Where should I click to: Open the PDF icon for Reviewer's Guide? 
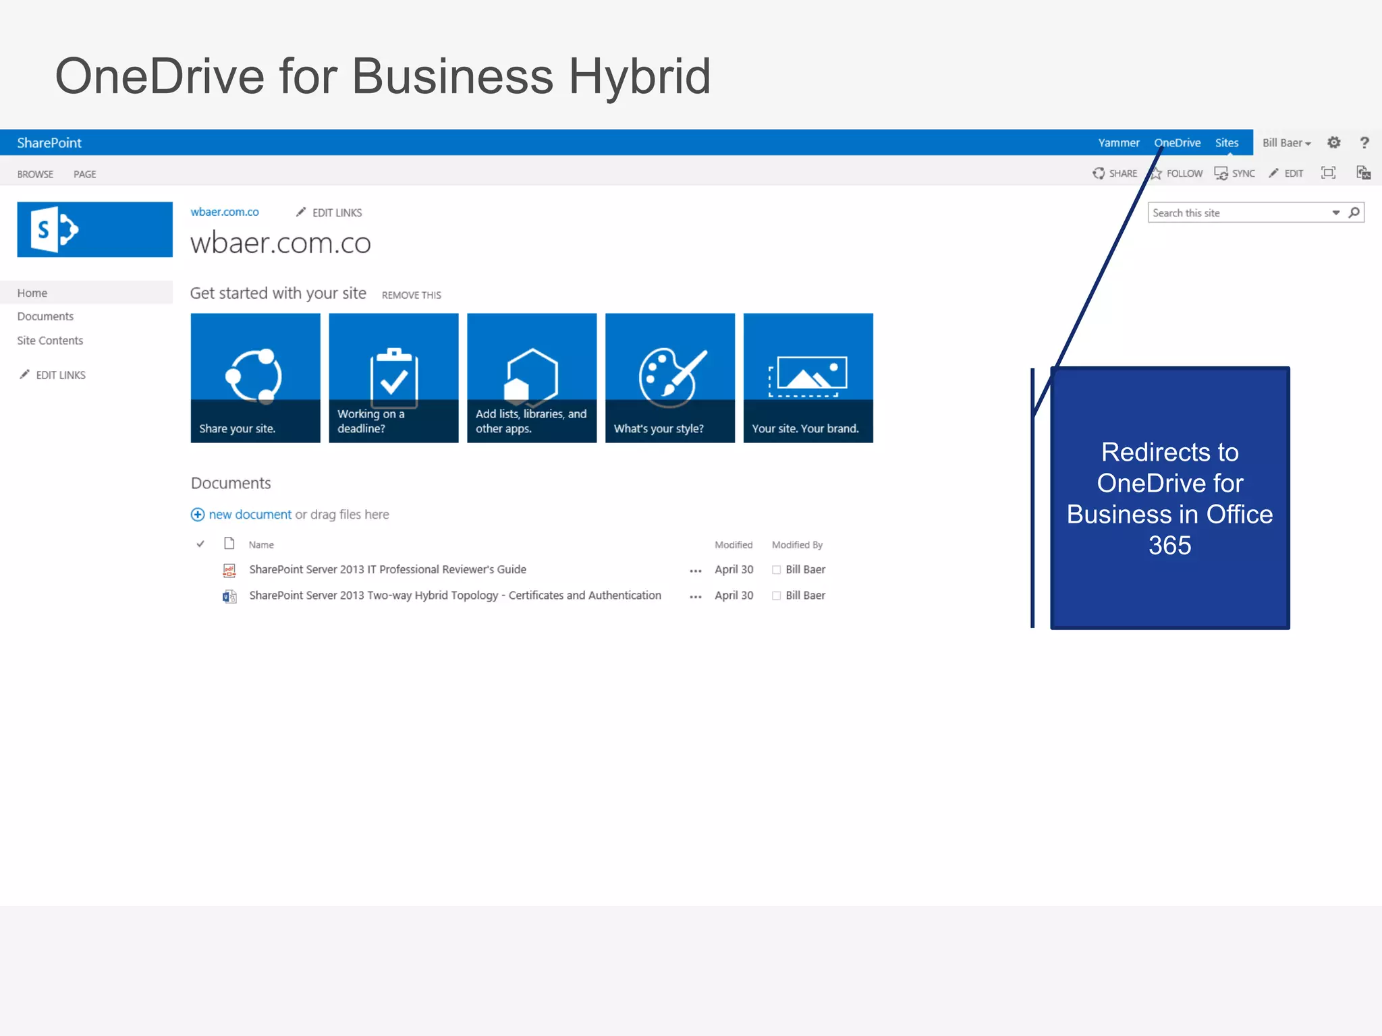click(229, 570)
